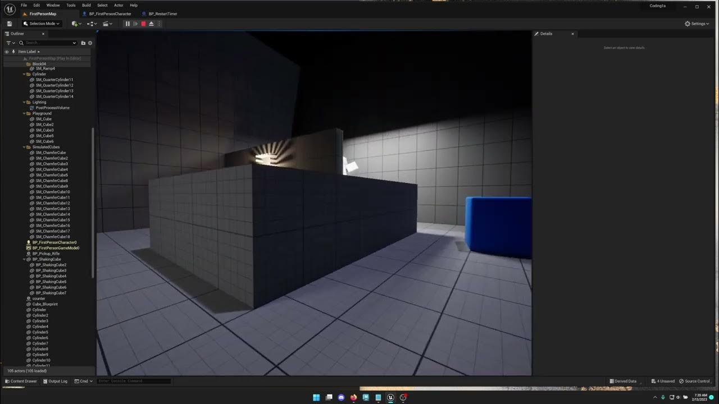Open the Cinematics clapperboard dropdown
The image size is (719, 404).
click(107, 24)
